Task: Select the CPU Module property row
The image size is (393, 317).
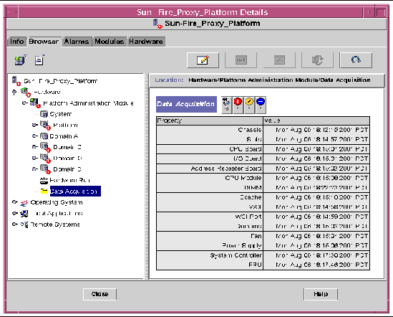Action: 263,178
